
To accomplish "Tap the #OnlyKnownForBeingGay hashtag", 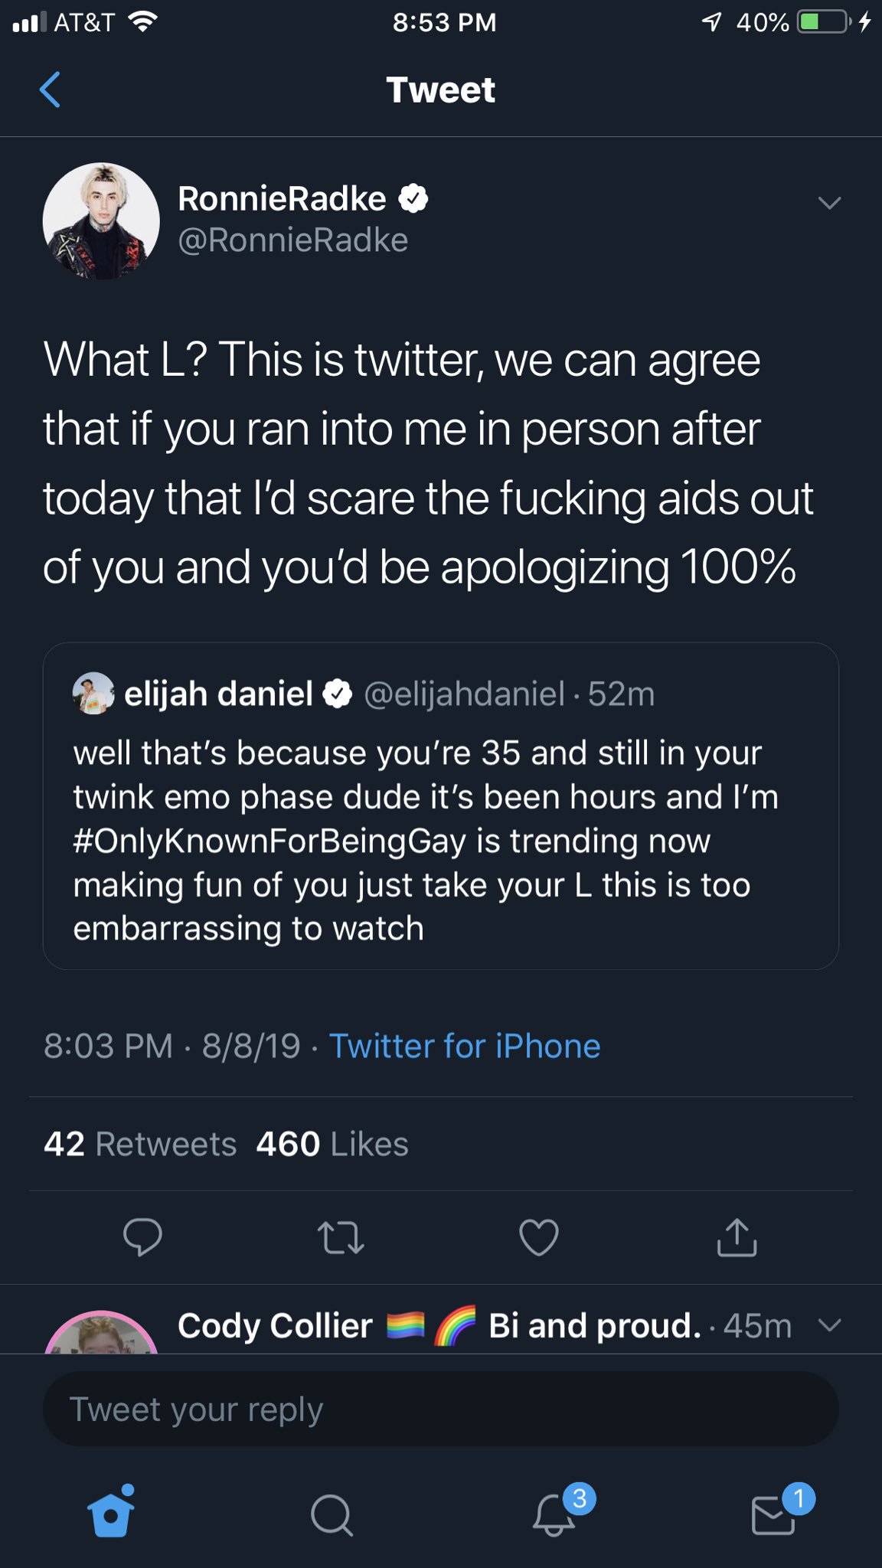I will coord(269,841).
